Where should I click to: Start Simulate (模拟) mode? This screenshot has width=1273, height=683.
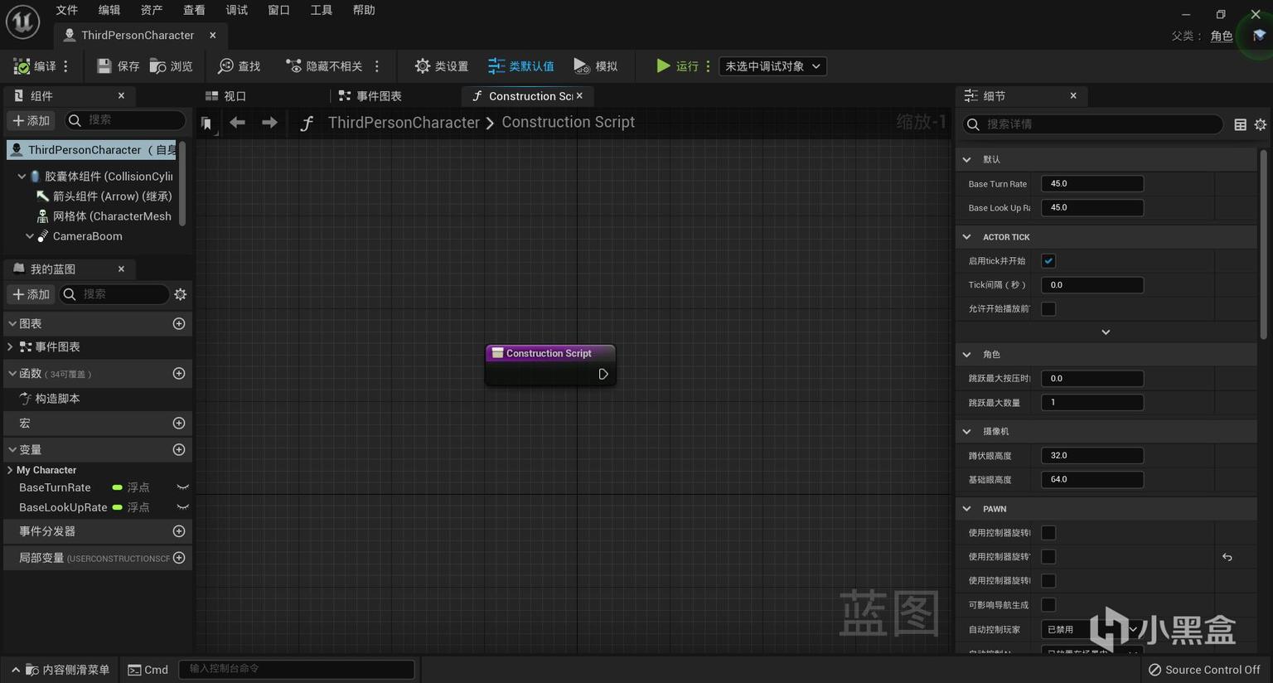click(x=596, y=66)
